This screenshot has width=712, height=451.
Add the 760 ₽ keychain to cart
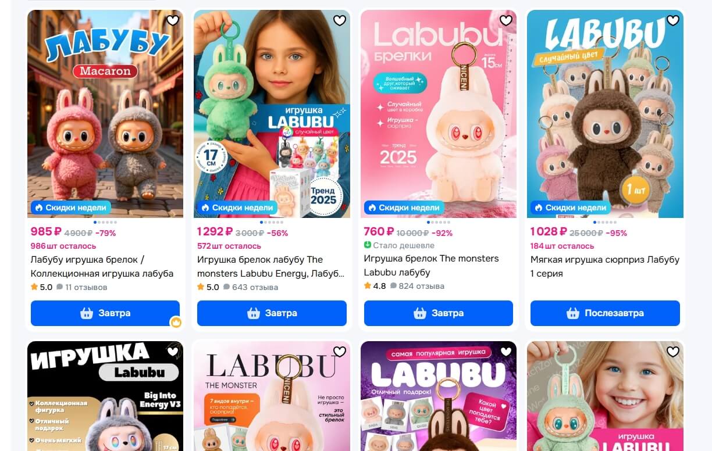point(439,313)
